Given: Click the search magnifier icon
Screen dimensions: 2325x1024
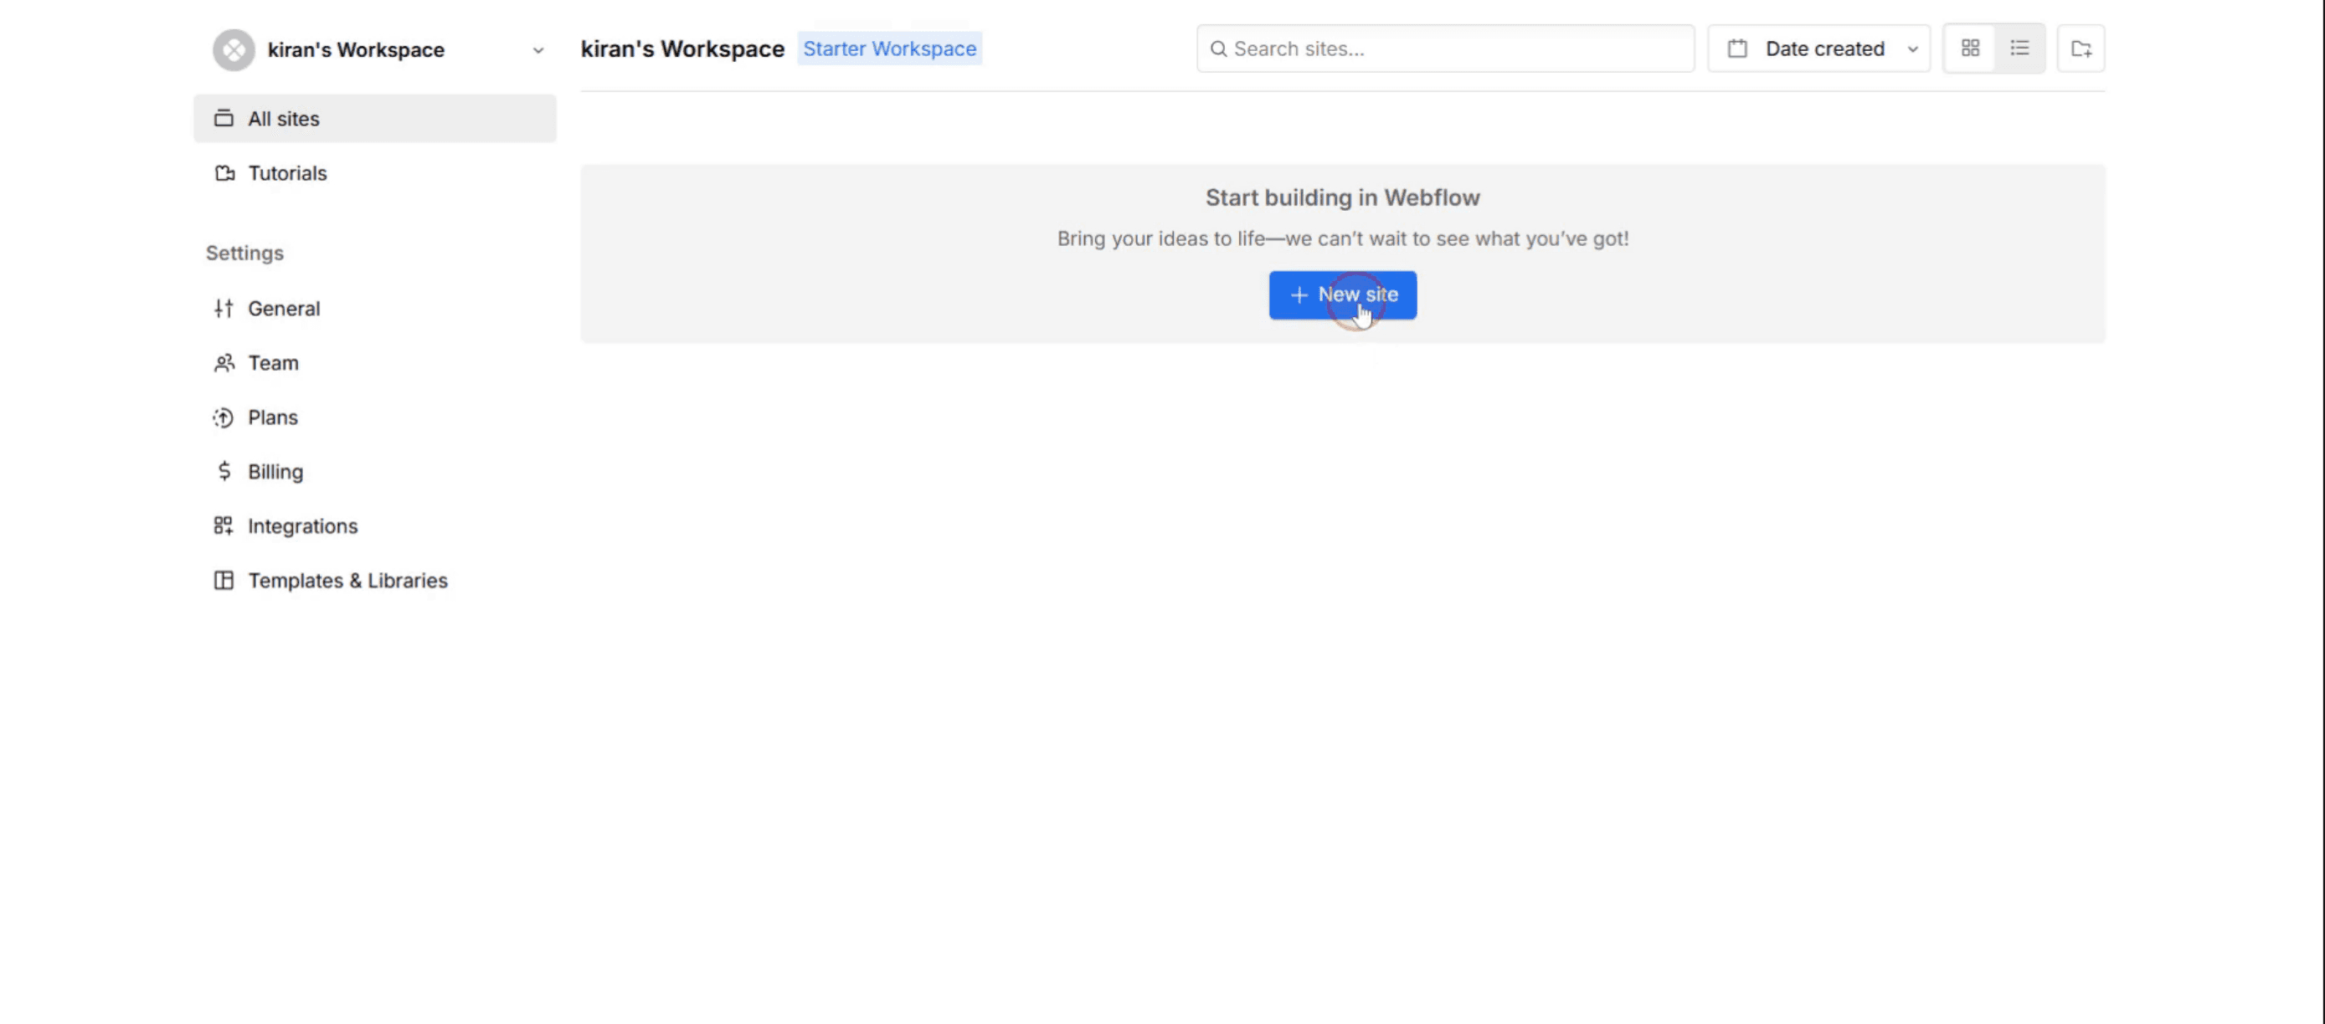Looking at the screenshot, I should click(x=1218, y=49).
